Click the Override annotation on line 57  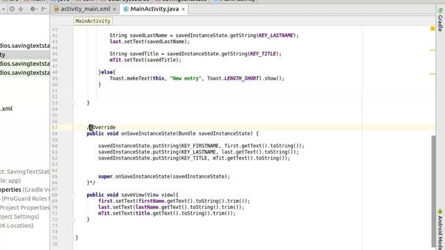[x=104, y=128]
